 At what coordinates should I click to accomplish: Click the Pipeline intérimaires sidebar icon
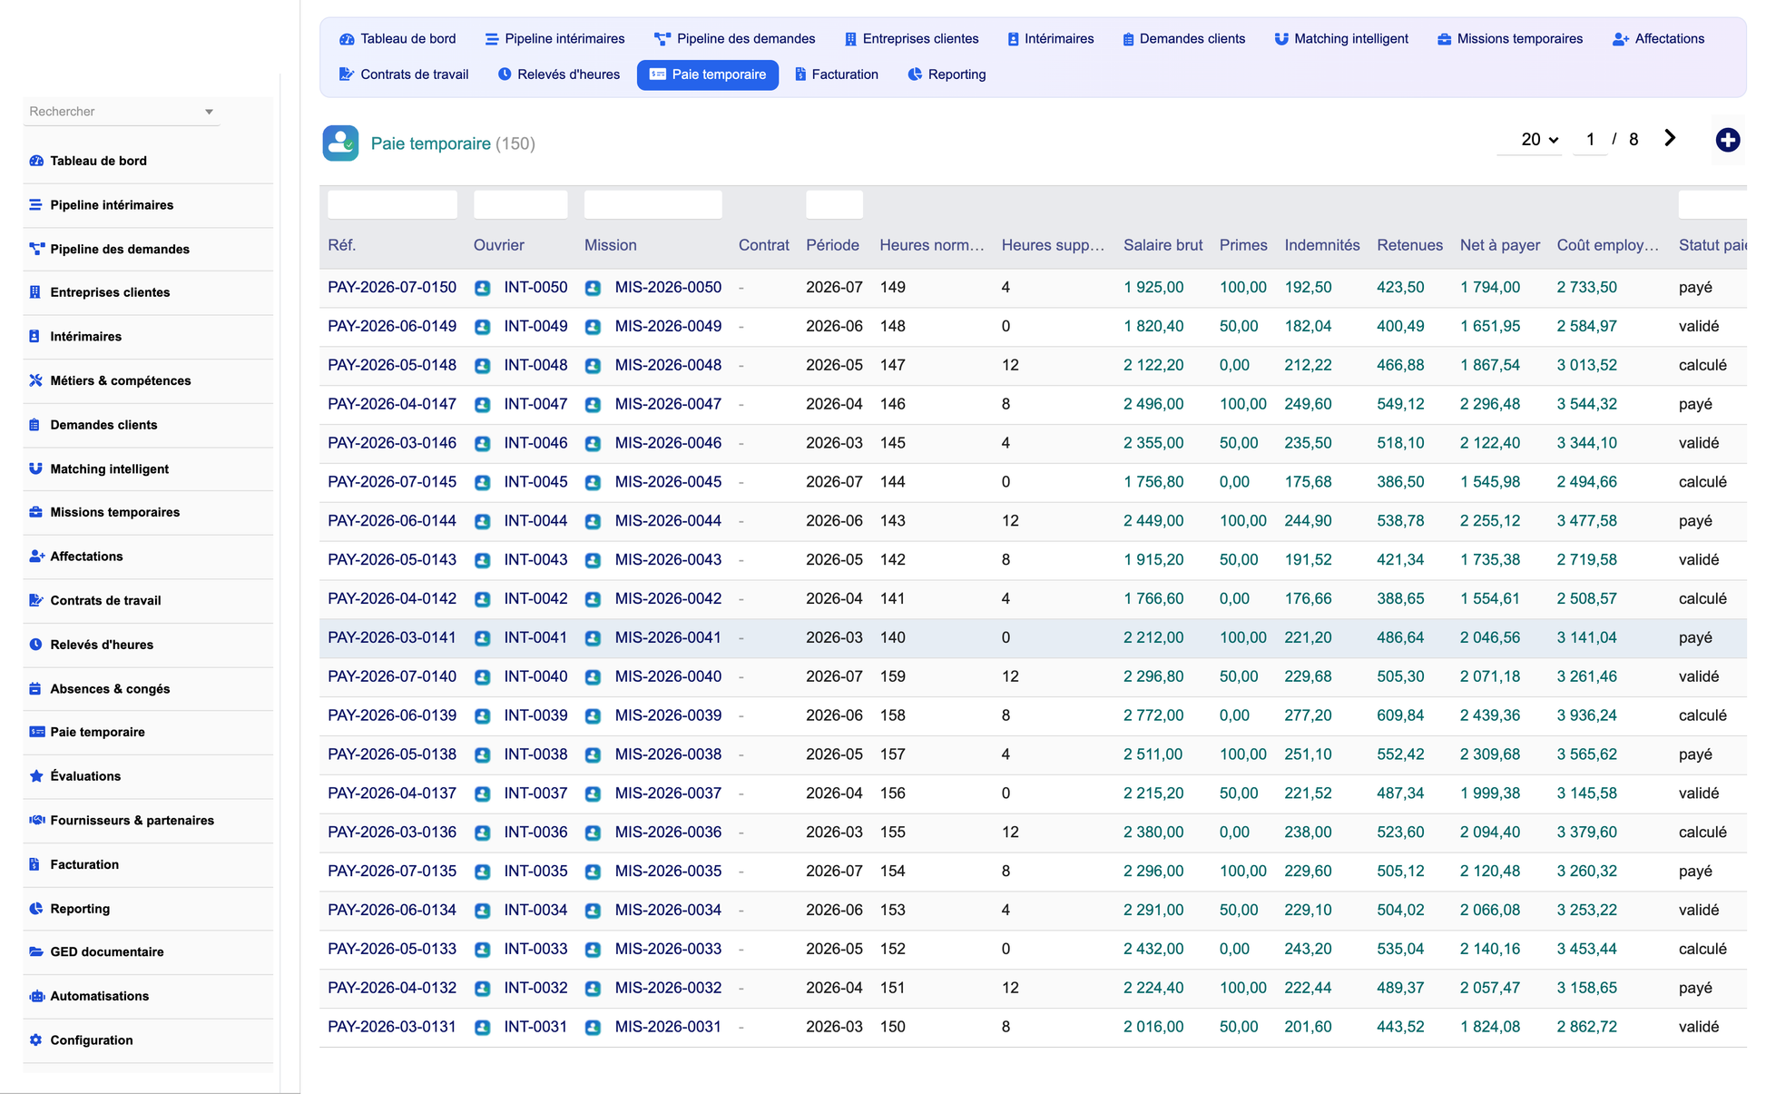[36, 205]
